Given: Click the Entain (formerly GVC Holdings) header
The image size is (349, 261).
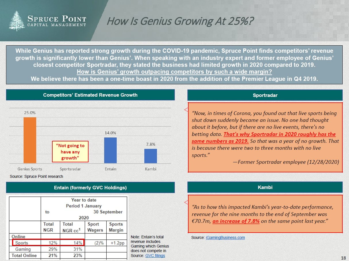Looking at the screenshot, I should 90,188.
